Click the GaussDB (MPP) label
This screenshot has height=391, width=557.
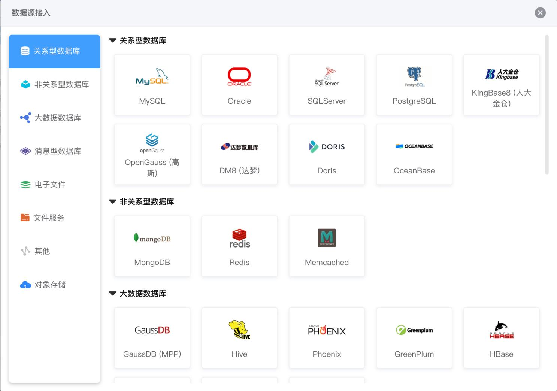click(152, 354)
